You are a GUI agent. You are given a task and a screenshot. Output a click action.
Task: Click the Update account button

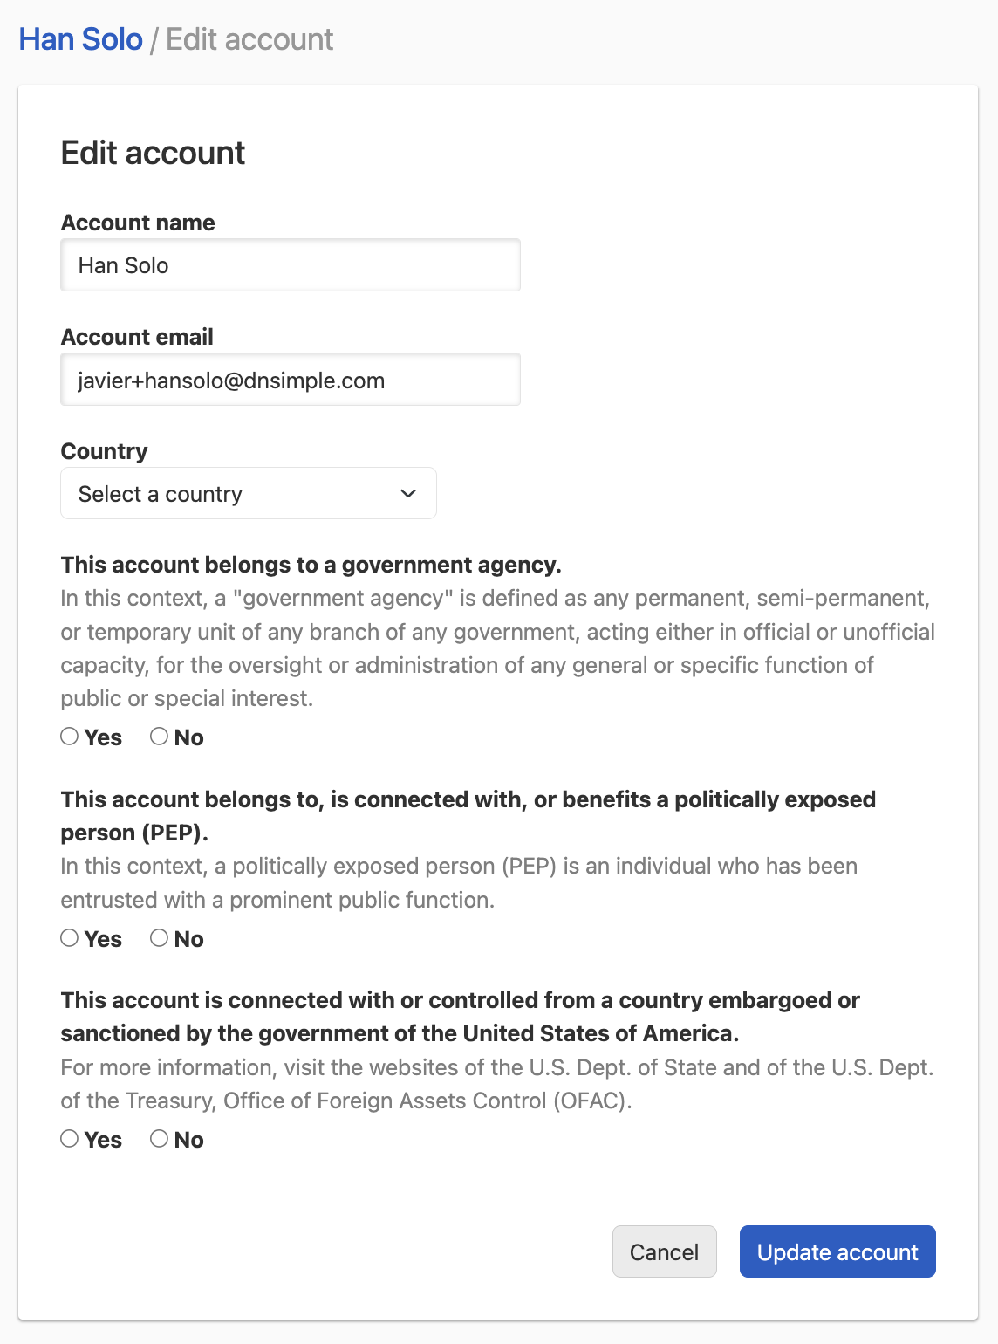[x=837, y=1251]
